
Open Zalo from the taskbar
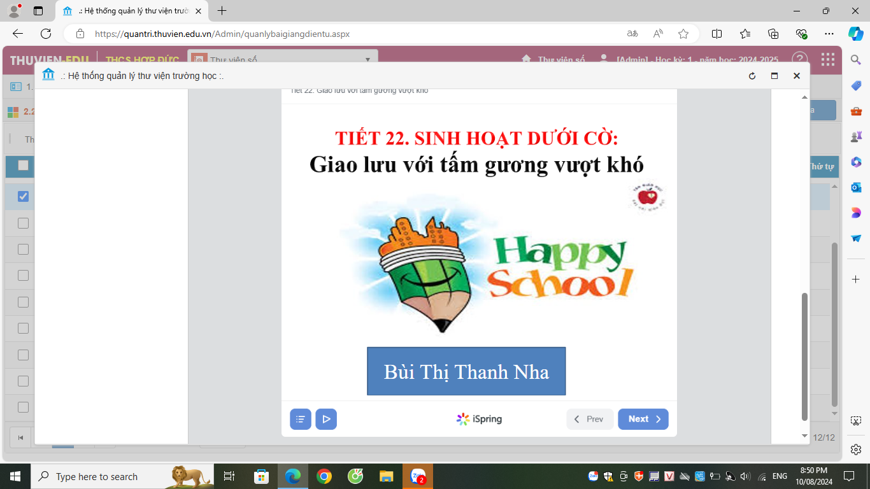pyautogui.click(x=418, y=476)
